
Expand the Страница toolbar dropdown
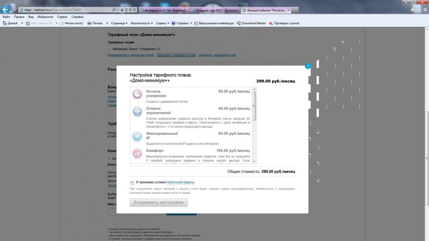119,23
